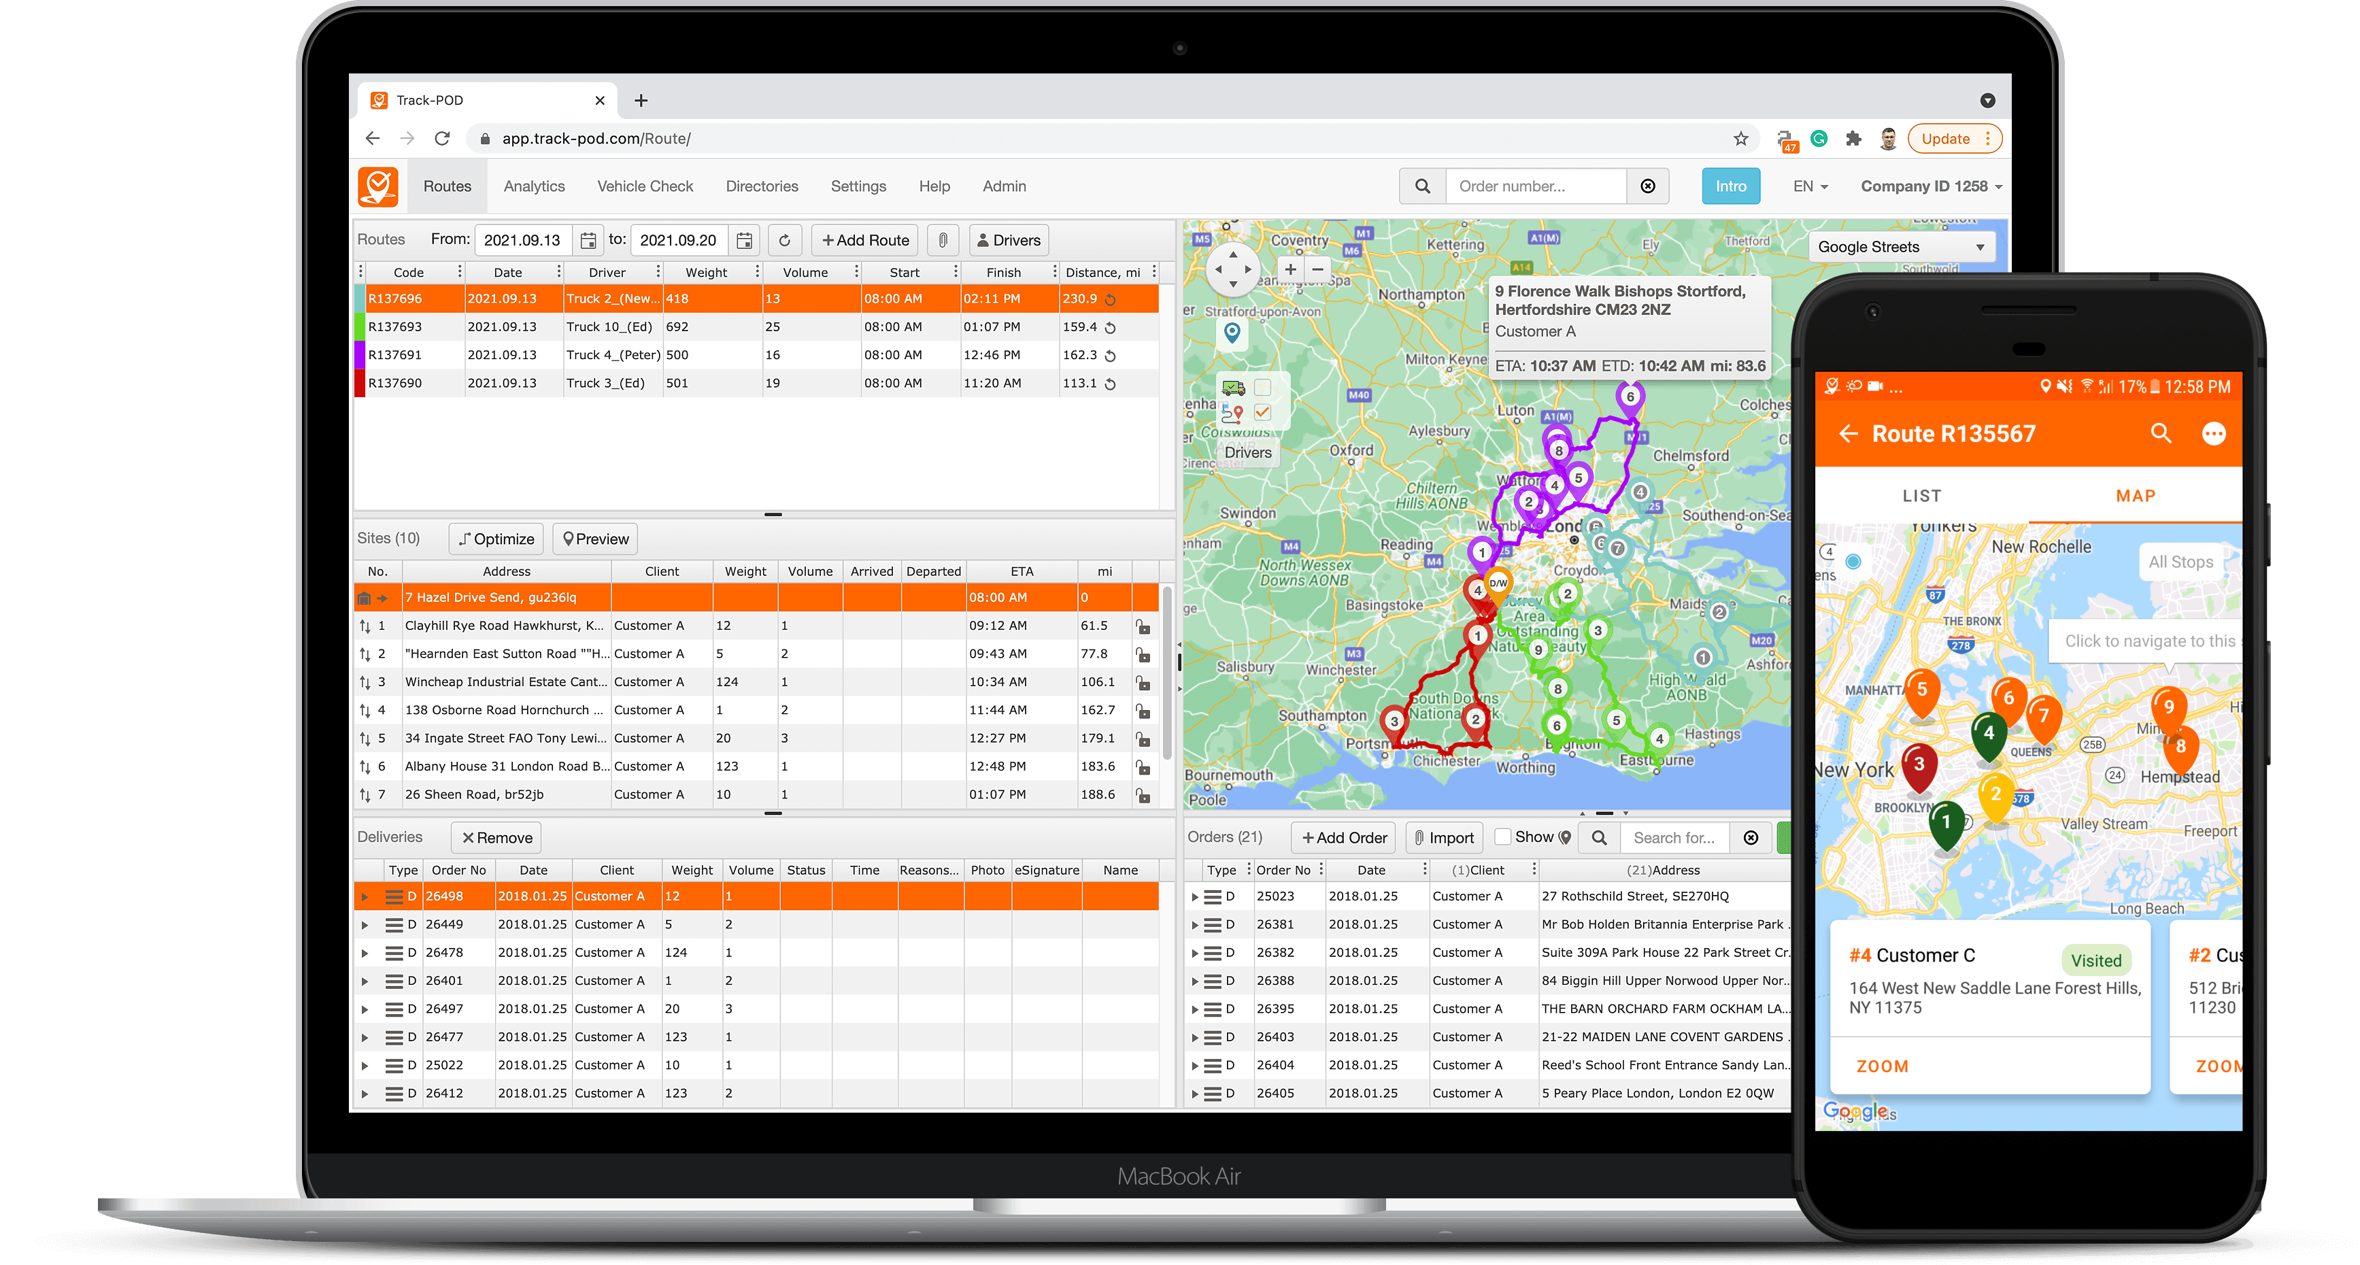Image resolution: width=2360 pixels, height=1265 pixels.
Task: Open calendar picker for From date
Action: pos(588,240)
